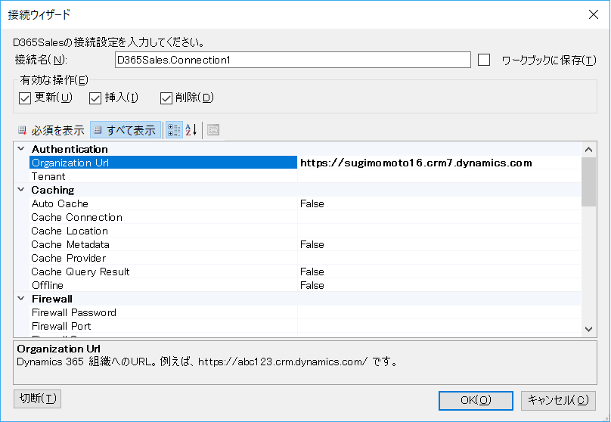Click the 接続名 input field

[293, 60]
